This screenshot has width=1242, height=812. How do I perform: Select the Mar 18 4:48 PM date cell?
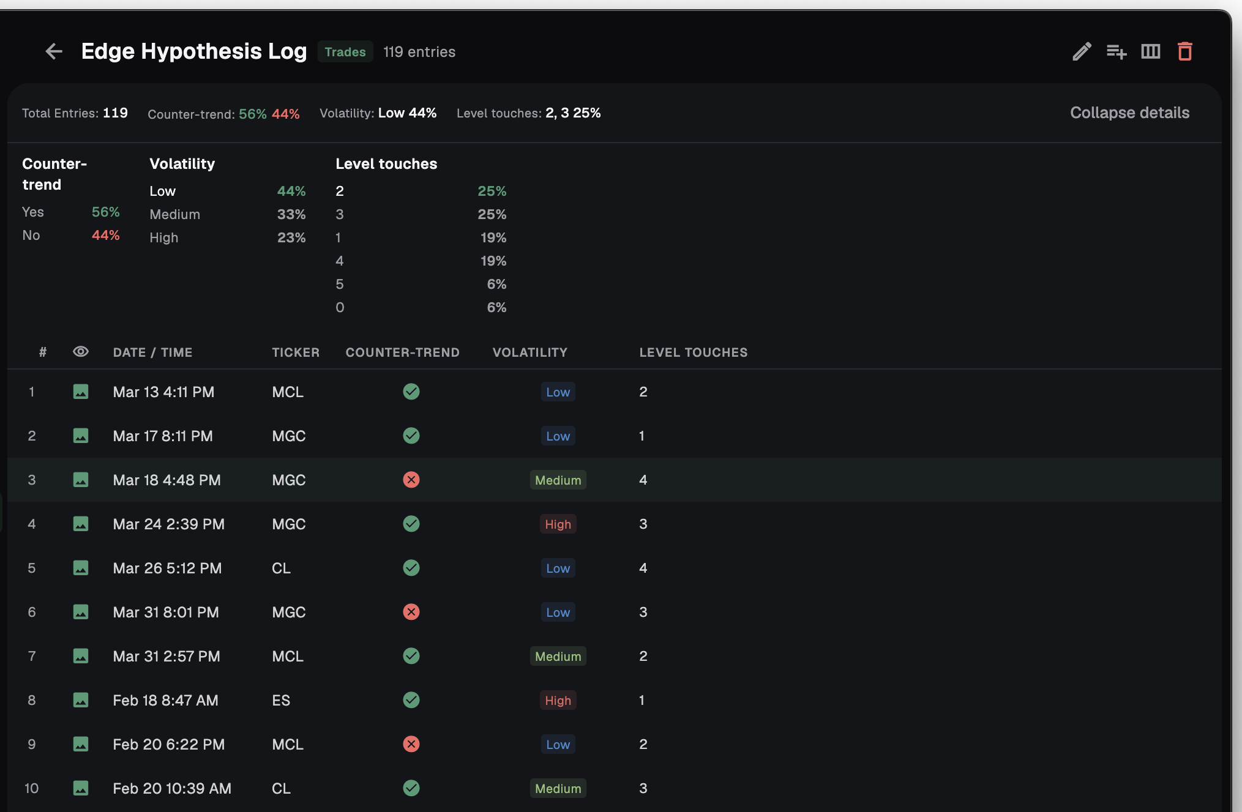coord(166,480)
